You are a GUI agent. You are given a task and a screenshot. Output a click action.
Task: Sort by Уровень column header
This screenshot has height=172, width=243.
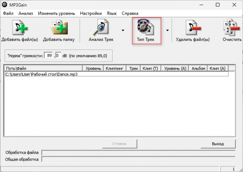(x=93, y=69)
